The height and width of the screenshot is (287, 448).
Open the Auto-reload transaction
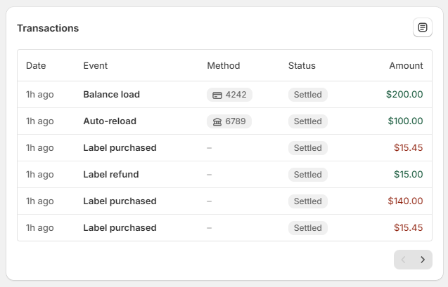coord(110,121)
